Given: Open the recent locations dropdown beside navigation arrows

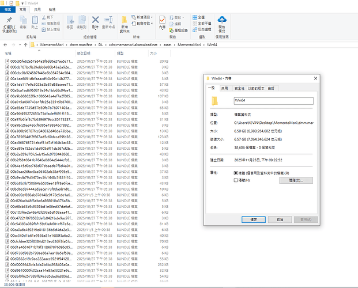Looking at the screenshot, I should (18, 44).
